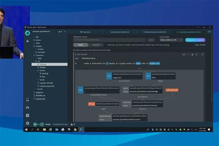This screenshot has height=146, width=219.
Task: Switch to the Drafts filter toggle
Action: [x=81, y=45]
